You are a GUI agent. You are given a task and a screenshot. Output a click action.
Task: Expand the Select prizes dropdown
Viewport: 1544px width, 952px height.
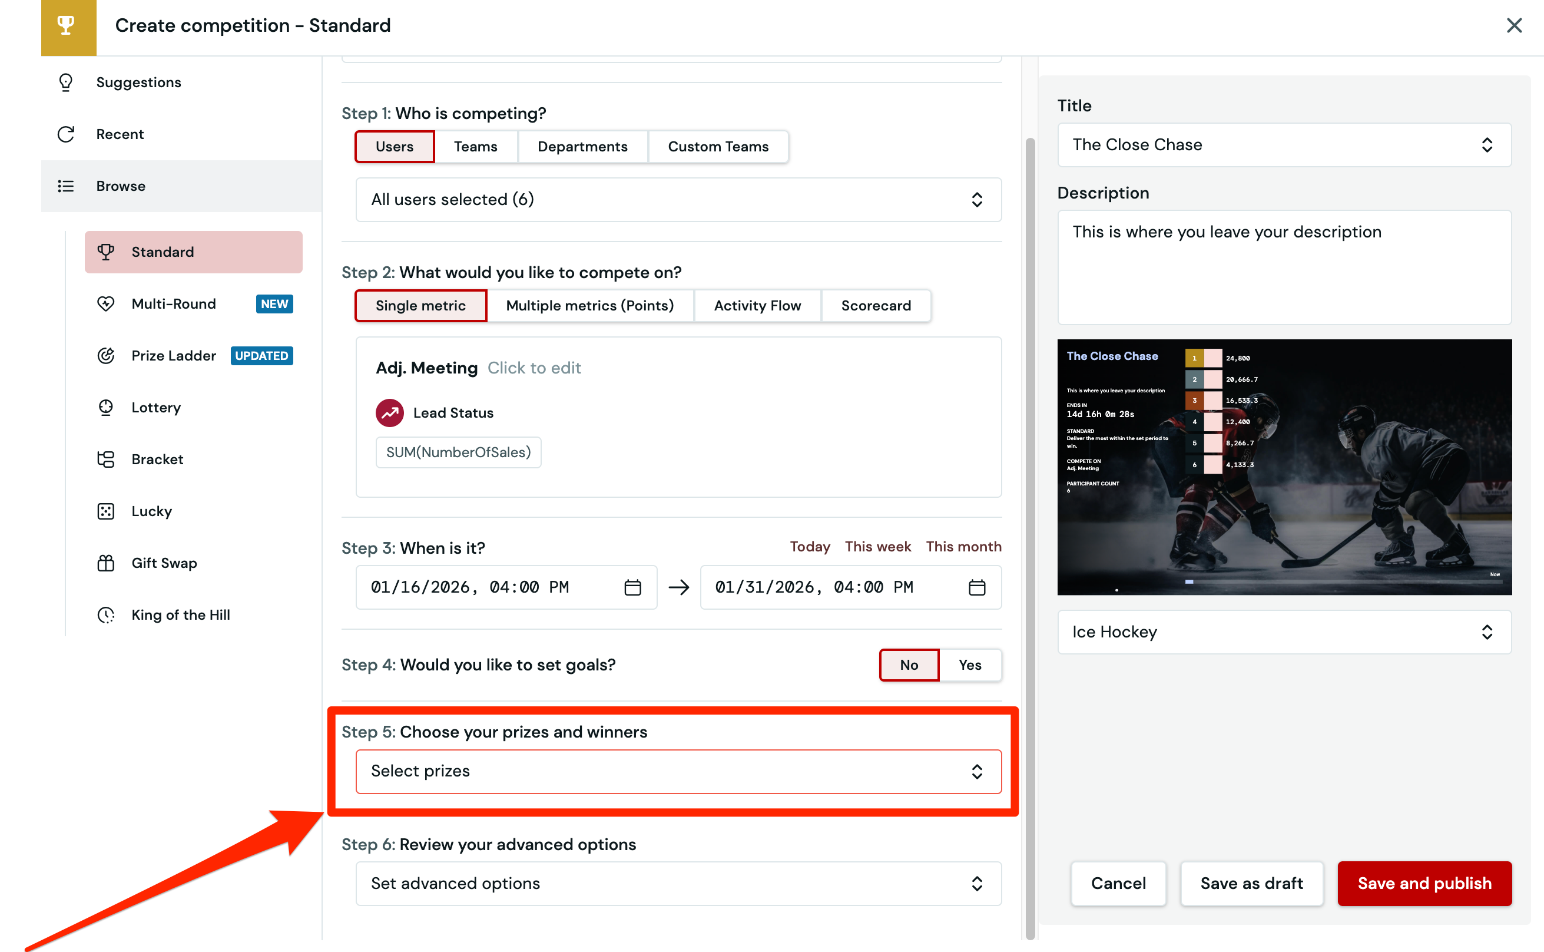pyautogui.click(x=678, y=771)
